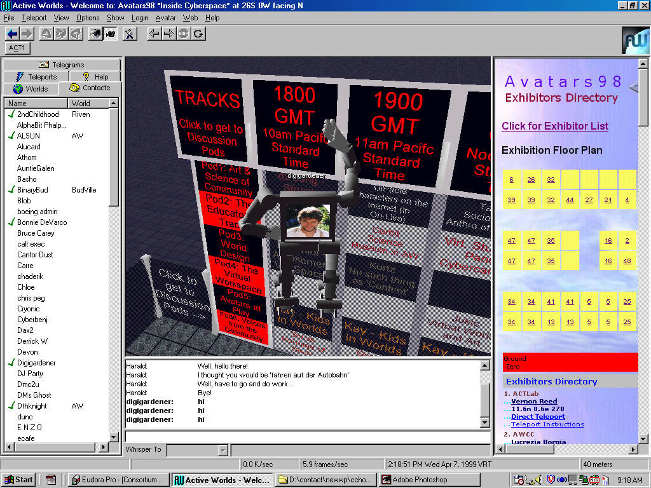Sort contacts by the Name column header
The image size is (651, 488).
pos(36,103)
